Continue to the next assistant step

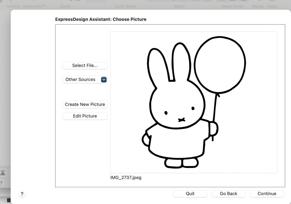click(267, 194)
